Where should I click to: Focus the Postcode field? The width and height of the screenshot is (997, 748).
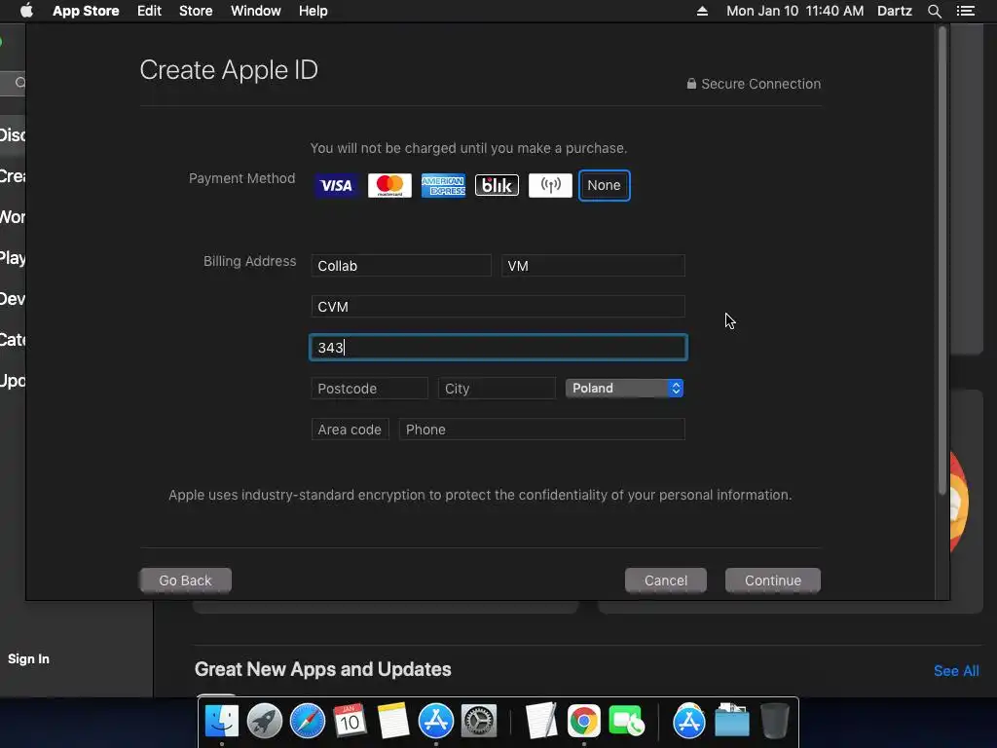(x=369, y=388)
